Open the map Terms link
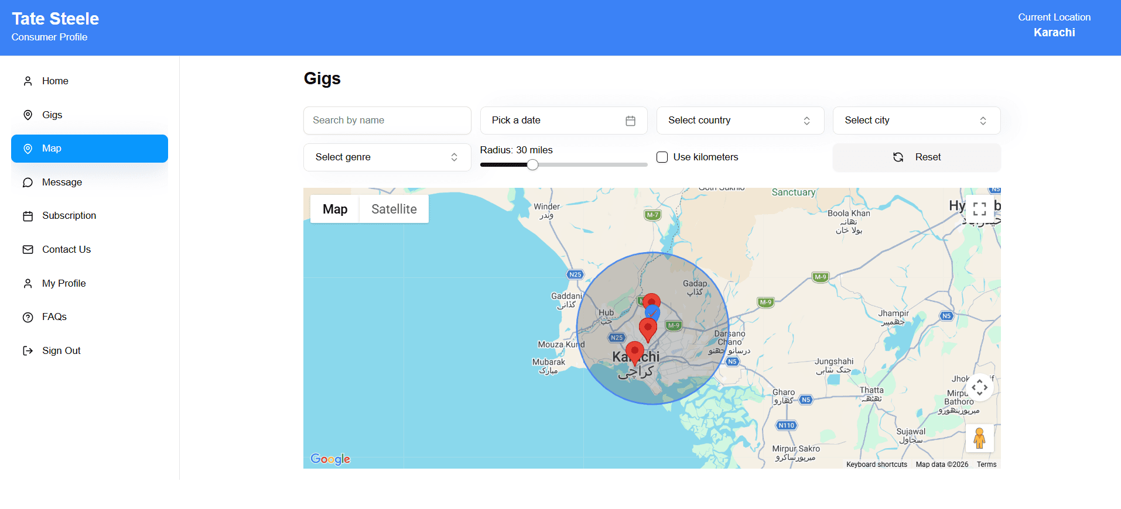This screenshot has height=509, width=1121. pos(986,465)
